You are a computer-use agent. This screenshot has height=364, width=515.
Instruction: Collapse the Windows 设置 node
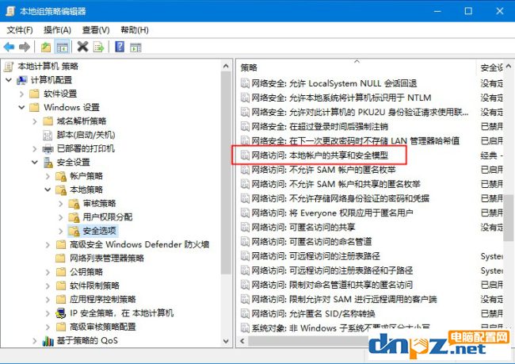click(21, 107)
